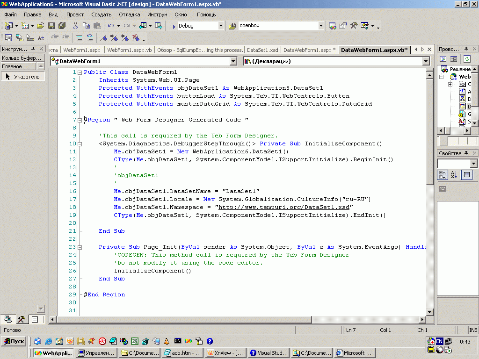Click the Find in Files binoculars-folder icon
Image resolution: width=479 pixels, height=359 pixels.
click(x=232, y=26)
